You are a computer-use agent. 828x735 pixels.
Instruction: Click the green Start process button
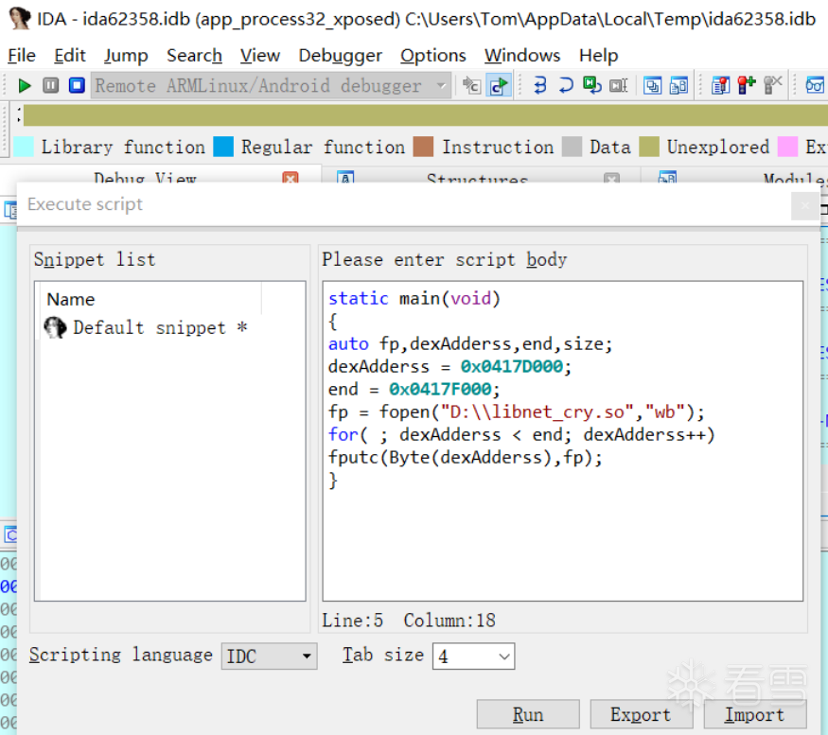pos(25,85)
